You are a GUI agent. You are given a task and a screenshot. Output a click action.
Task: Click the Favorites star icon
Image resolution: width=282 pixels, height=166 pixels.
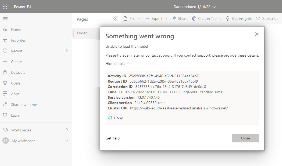[5, 40]
